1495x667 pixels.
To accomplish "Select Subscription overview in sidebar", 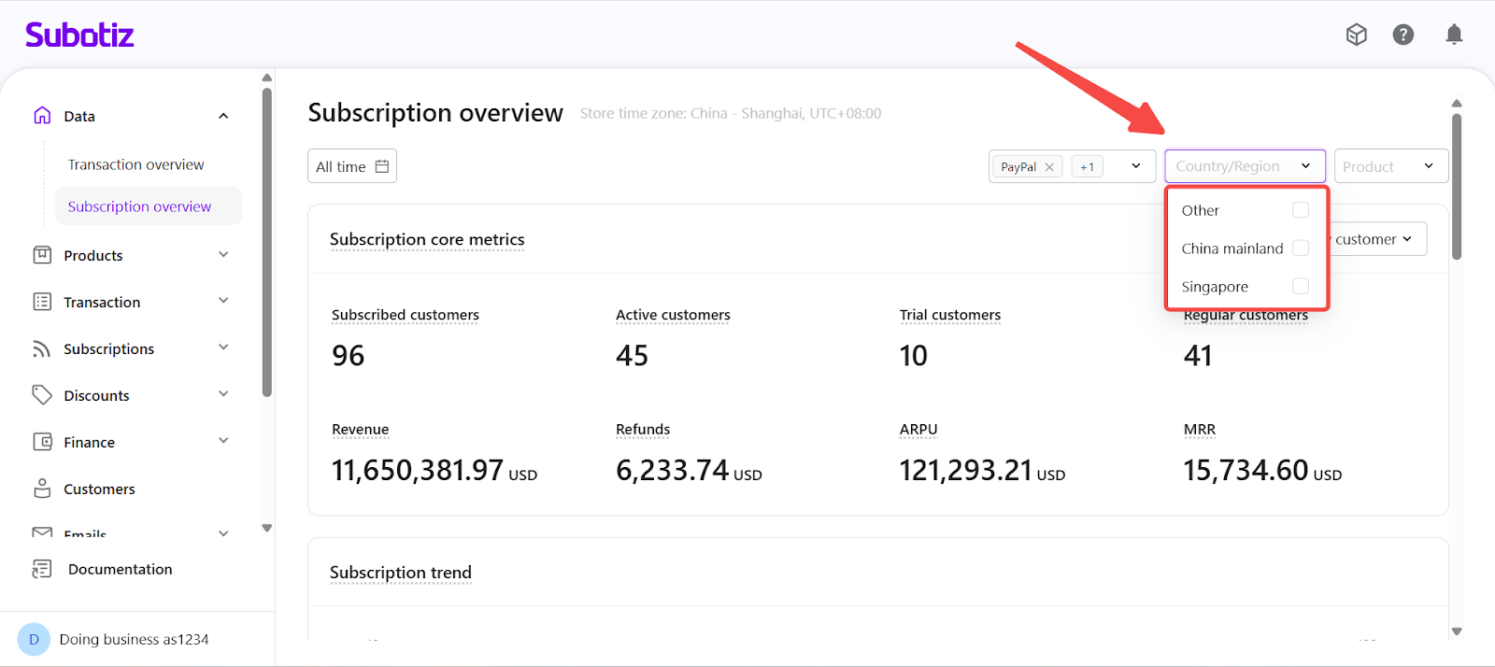I will (139, 206).
